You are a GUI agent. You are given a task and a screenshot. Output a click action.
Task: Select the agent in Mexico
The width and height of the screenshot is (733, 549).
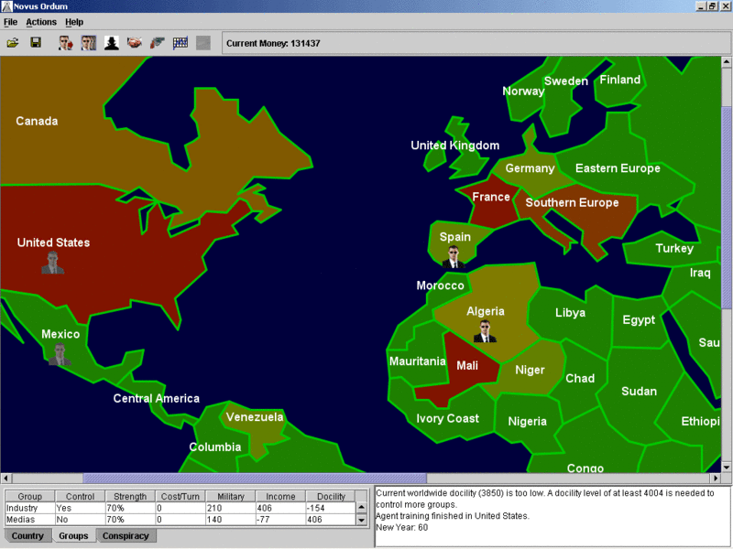pos(58,355)
